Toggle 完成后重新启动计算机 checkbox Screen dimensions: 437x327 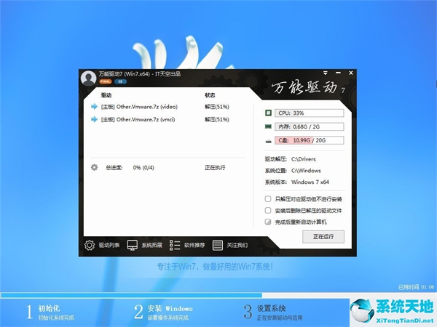268,222
